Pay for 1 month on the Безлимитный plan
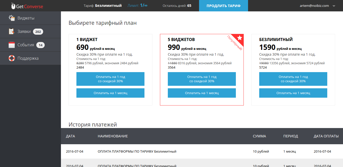 293,93
